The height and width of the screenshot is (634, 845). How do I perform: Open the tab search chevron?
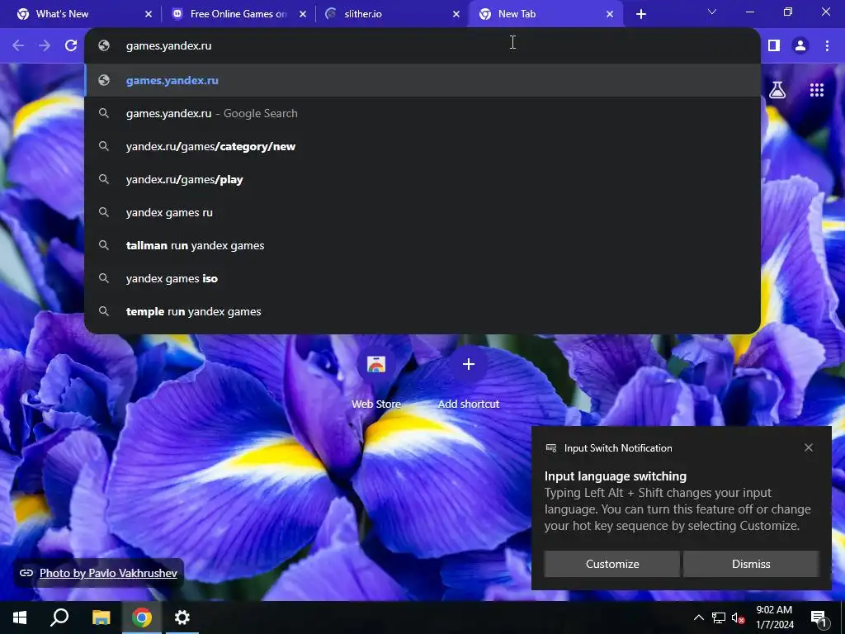tap(712, 12)
